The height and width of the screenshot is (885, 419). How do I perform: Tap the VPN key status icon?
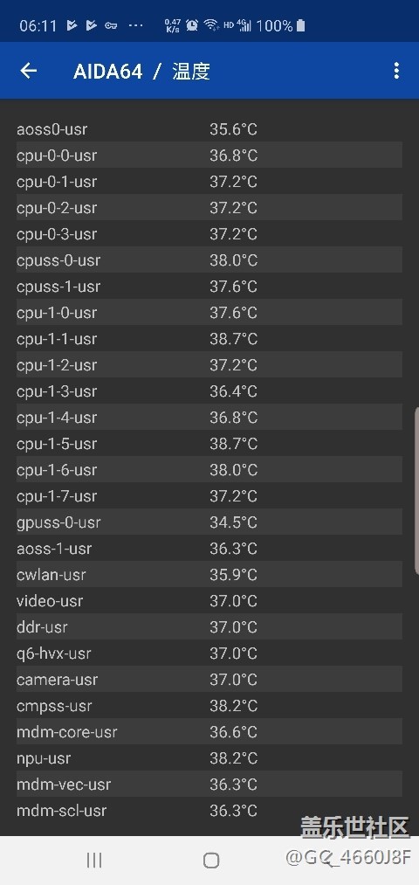click(x=111, y=25)
